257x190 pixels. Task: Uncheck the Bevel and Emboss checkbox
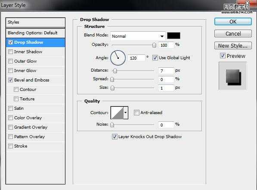click(x=10, y=80)
